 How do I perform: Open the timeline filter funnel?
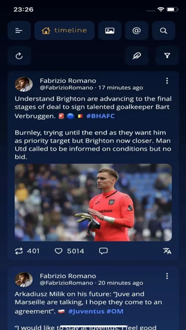tap(167, 56)
